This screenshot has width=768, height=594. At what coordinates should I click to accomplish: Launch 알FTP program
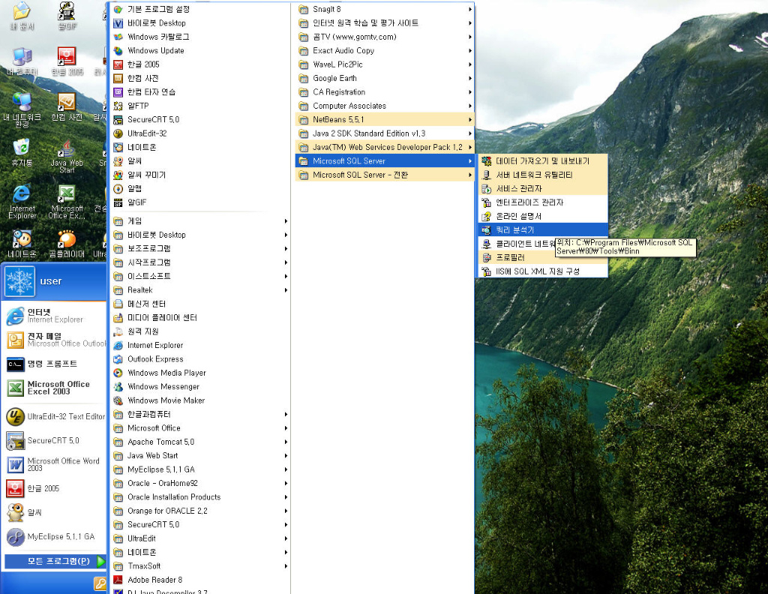(x=199, y=106)
